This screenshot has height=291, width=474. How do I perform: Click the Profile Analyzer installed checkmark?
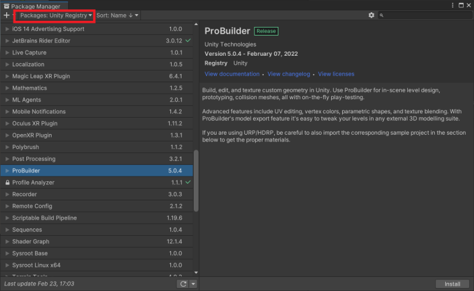point(188,183)
